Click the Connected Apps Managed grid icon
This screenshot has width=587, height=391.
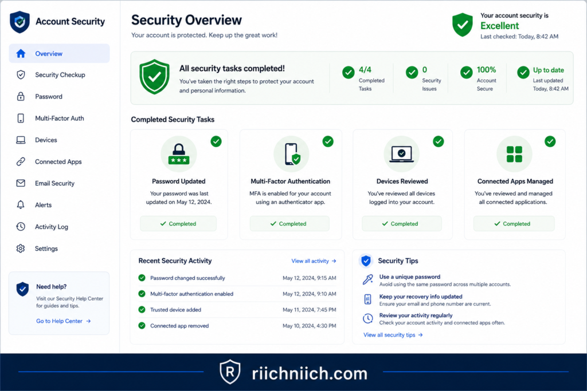tap(514, 154)
